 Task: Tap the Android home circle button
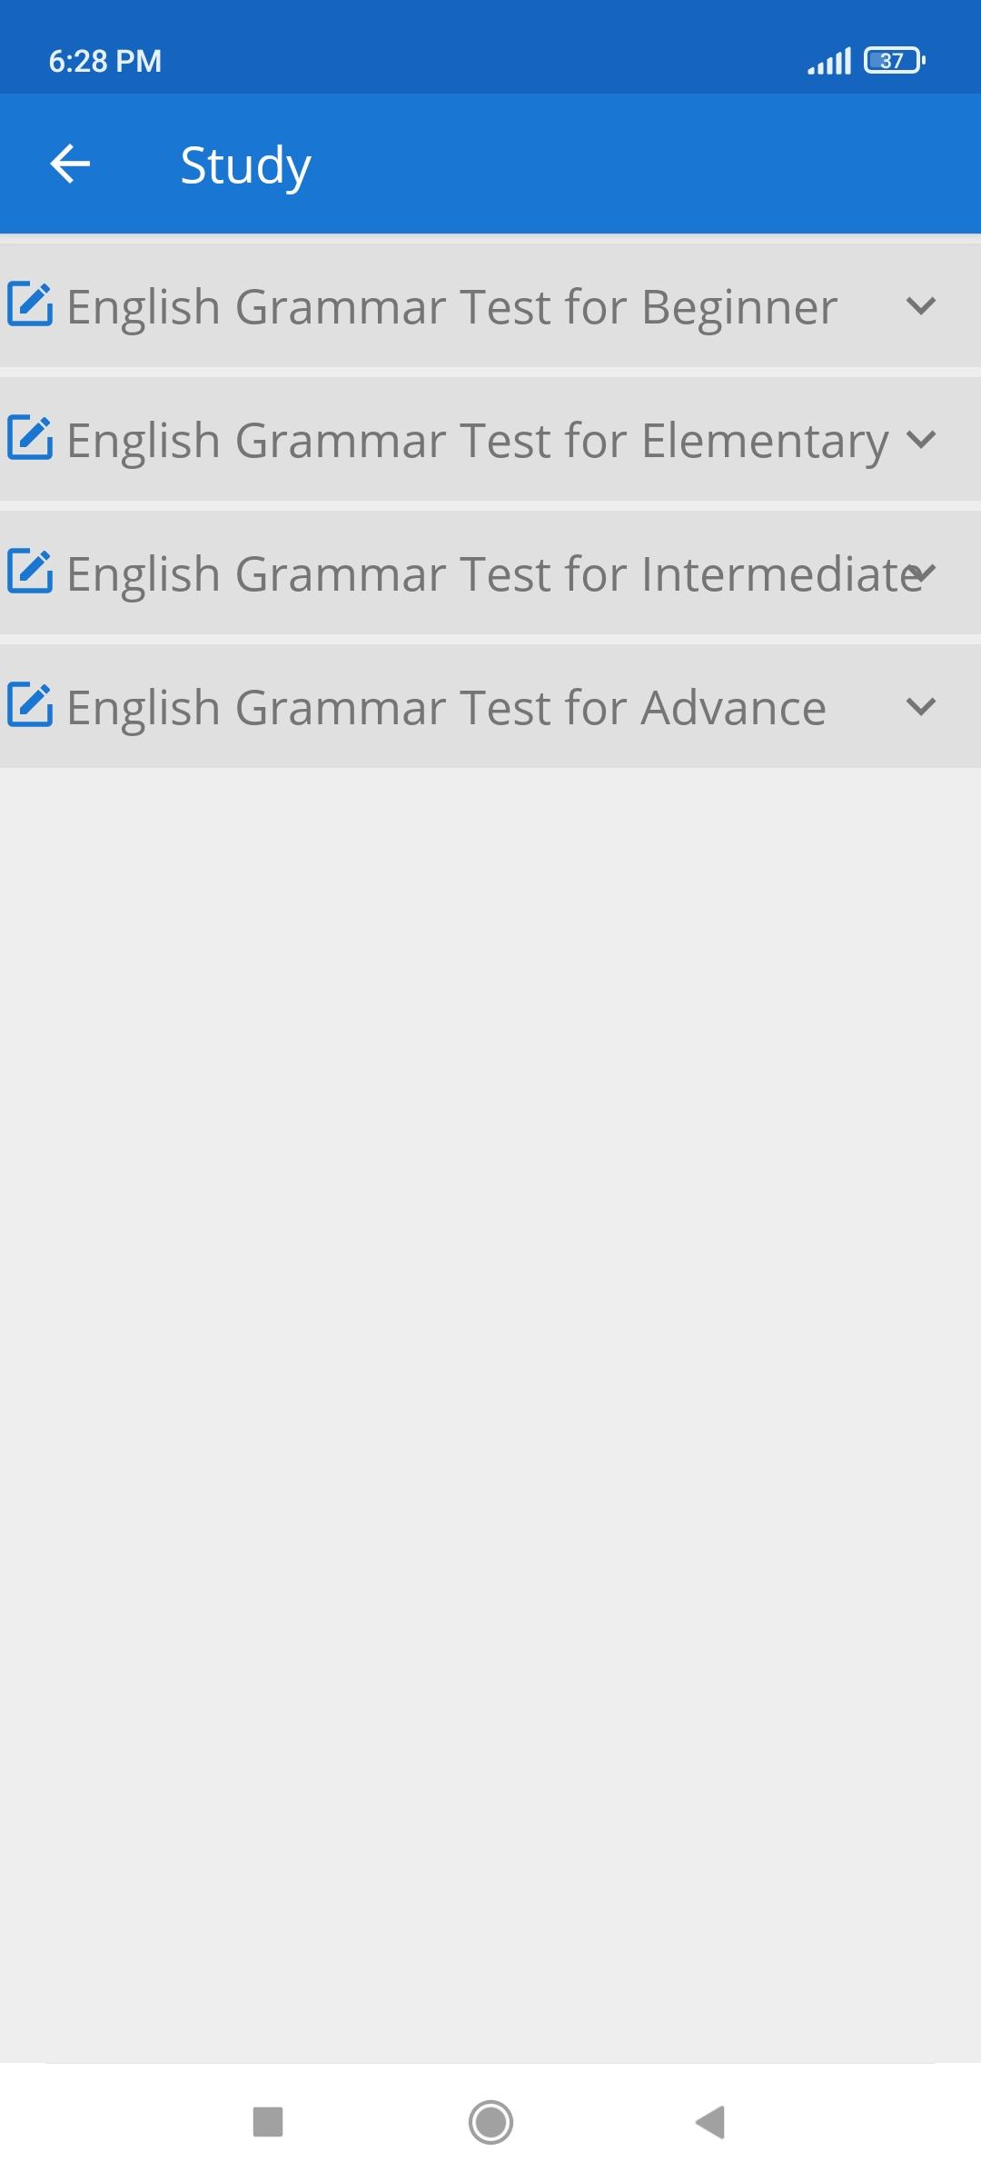pyautogui.click(x=490, y=2122)
